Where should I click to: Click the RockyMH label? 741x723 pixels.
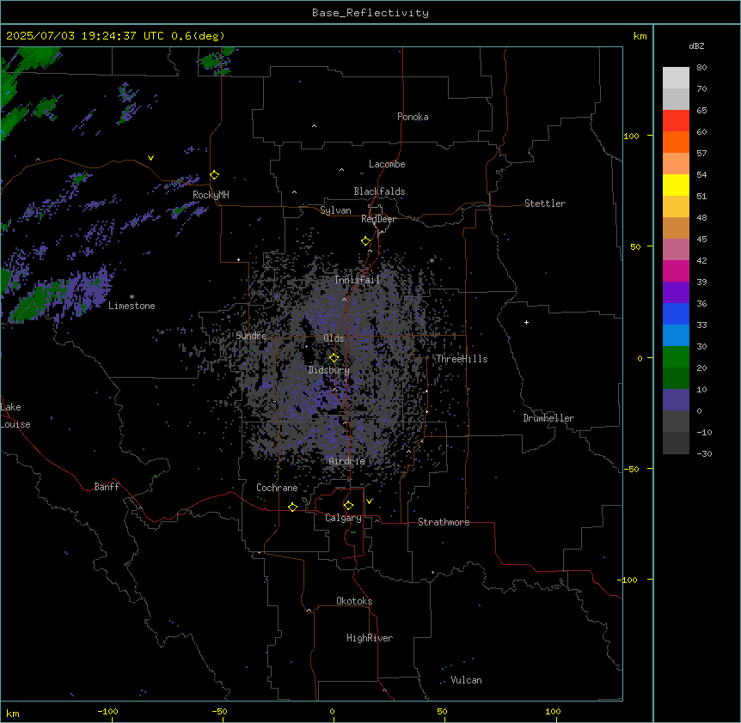point(211,195)
